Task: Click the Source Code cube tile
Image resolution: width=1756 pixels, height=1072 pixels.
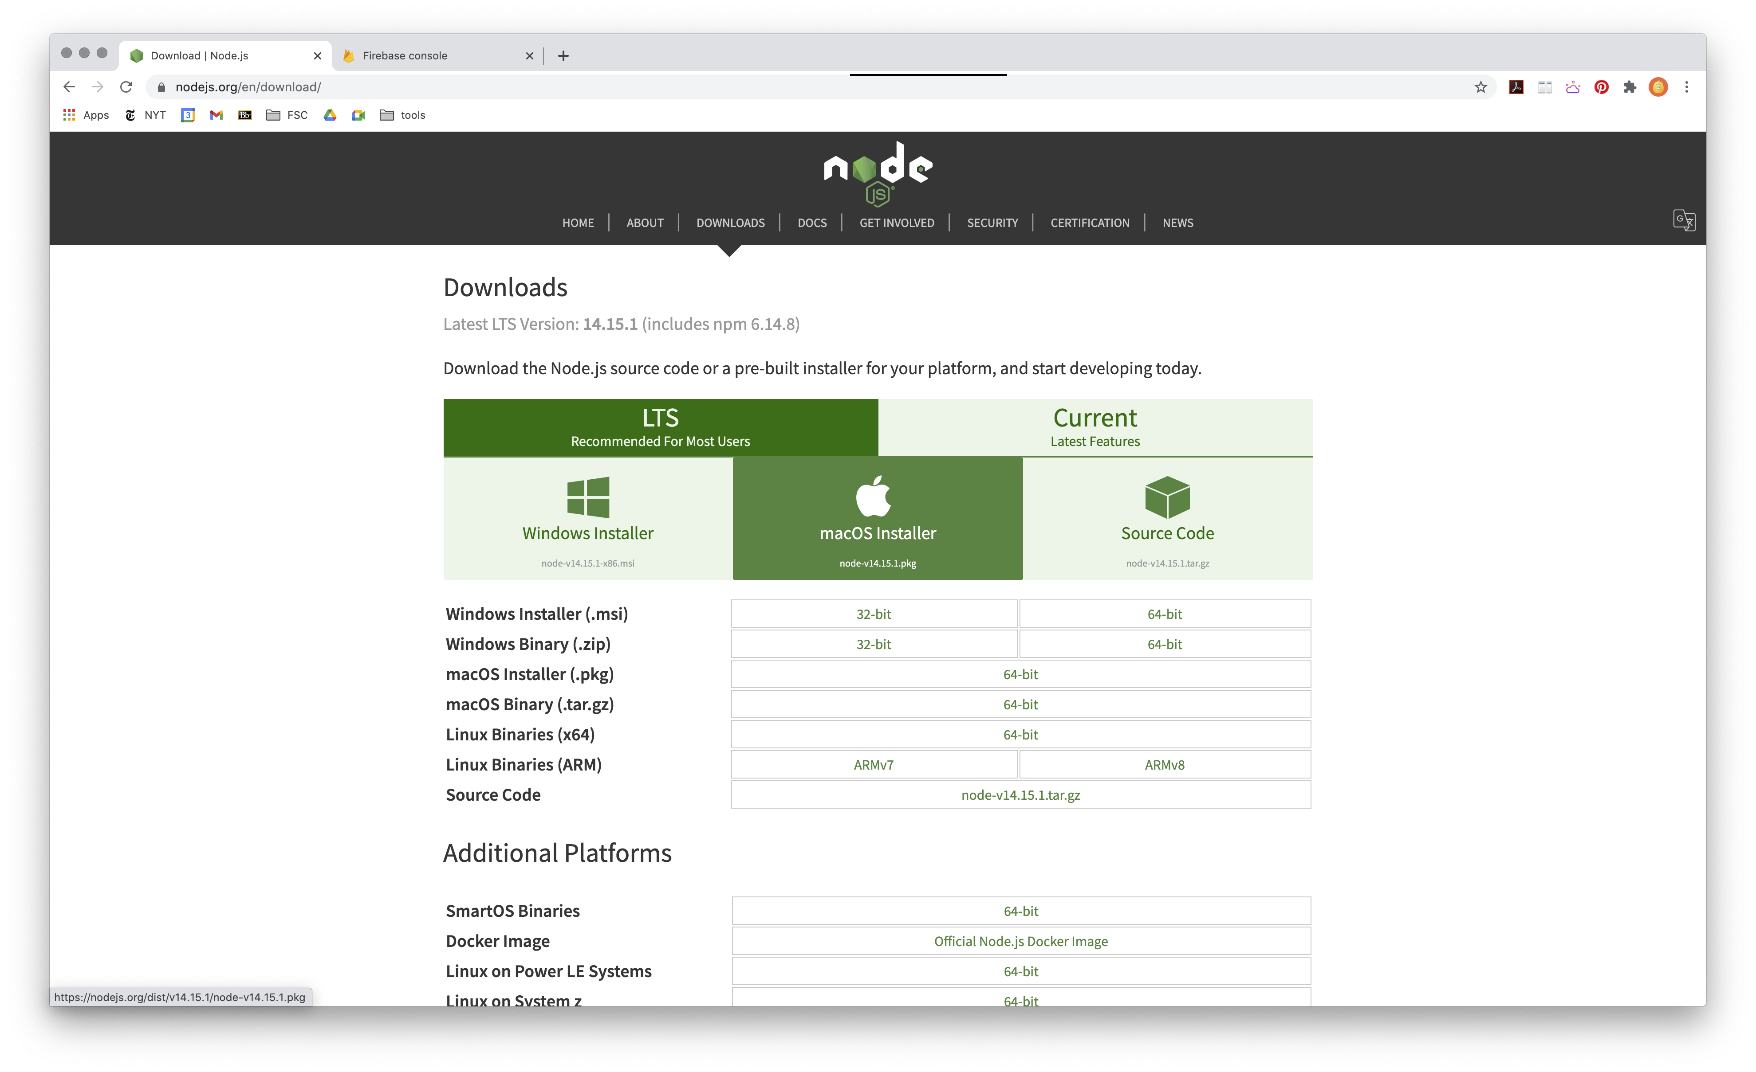Action: tap(1167, 519)
